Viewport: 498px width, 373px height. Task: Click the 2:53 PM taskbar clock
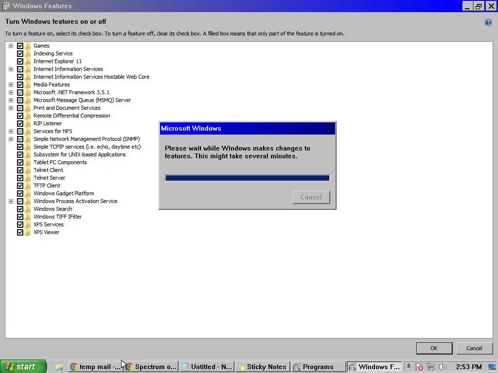coord(469,367)
